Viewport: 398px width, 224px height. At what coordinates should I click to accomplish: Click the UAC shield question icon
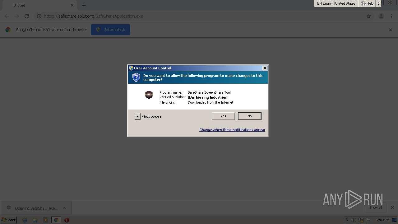(x=136, y=77)
